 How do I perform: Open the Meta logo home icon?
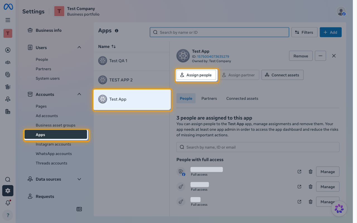[x=8, y=7]
